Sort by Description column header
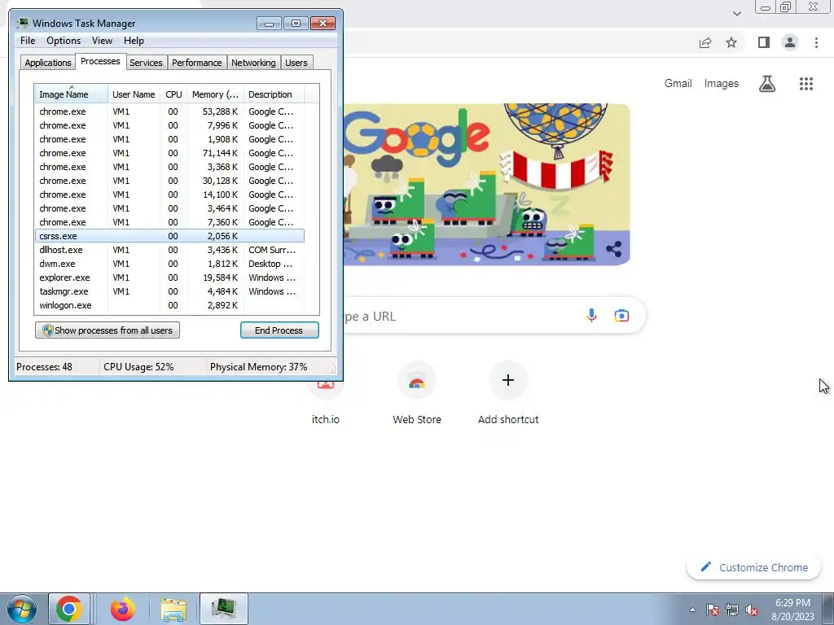 tap(274, 94)
